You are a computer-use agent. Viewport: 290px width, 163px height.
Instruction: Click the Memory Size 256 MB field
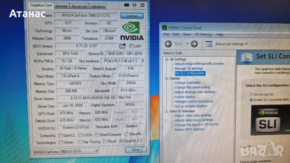[71, 91]
